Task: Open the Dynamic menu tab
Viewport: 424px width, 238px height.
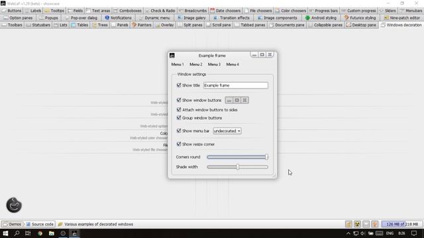Action: pos(154,18)
